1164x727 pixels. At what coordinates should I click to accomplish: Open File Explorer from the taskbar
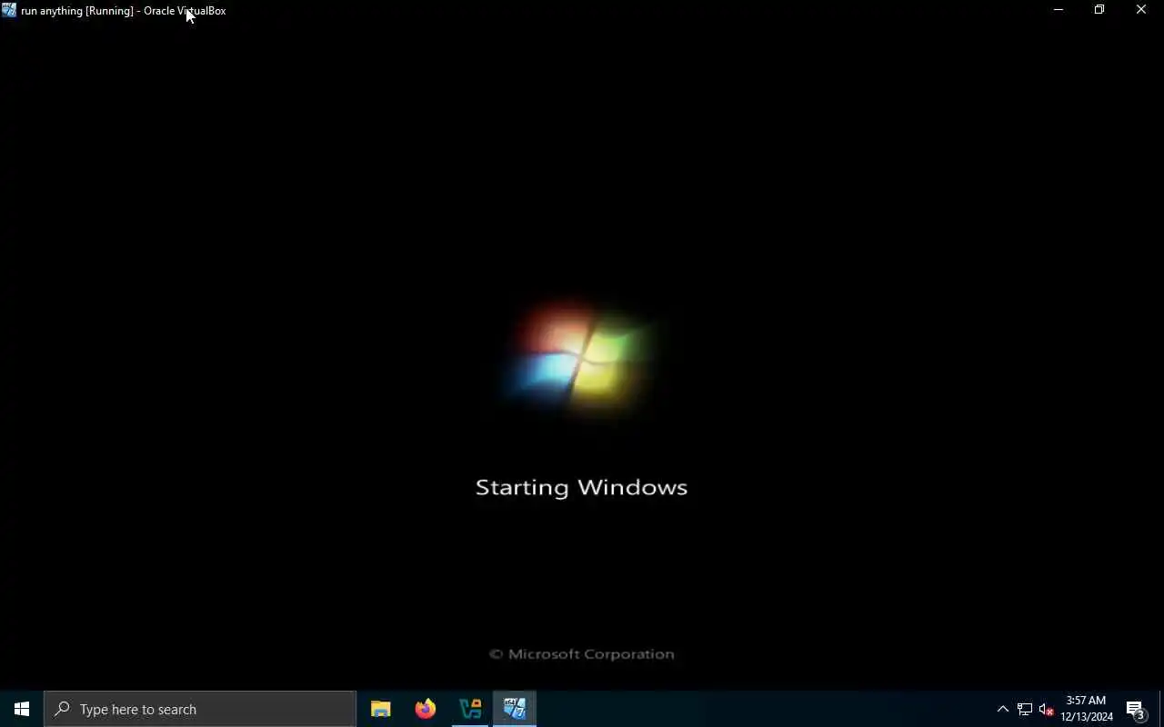380,709
